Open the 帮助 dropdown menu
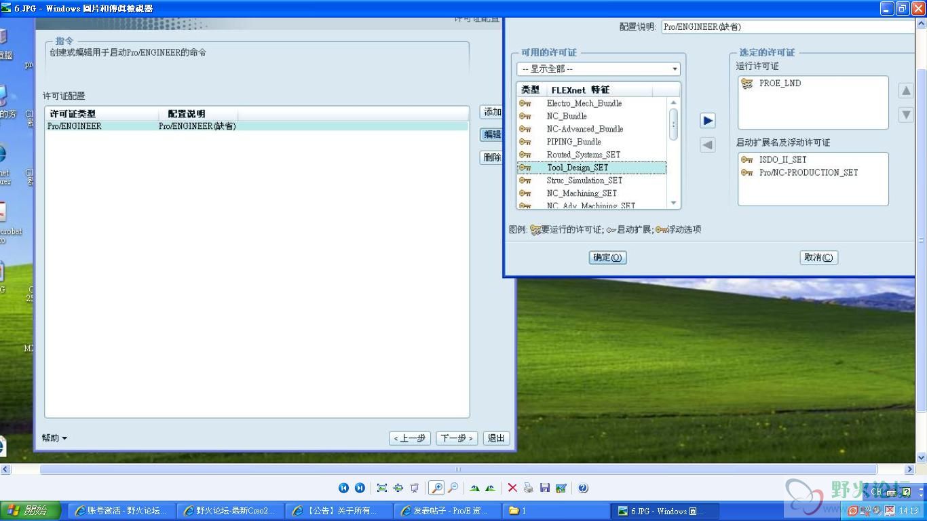This screenshot has height=521, width=927. tap(54, 438)
